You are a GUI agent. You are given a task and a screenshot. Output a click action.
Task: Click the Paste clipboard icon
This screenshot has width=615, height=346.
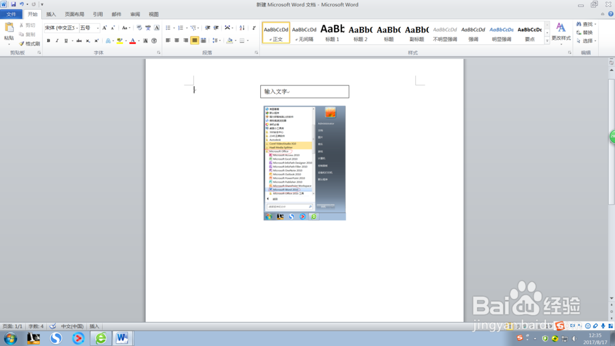tap(9, 28)
